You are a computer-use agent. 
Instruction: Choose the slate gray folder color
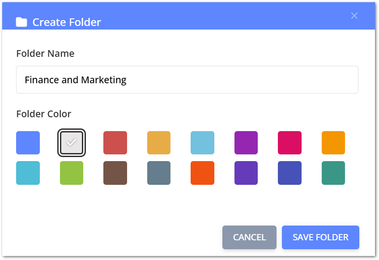click(x=159, y=173)
